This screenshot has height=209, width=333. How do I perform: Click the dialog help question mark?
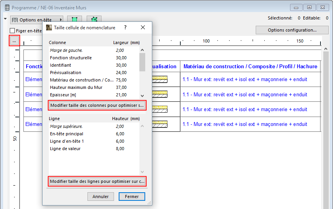tap(125, 27)
